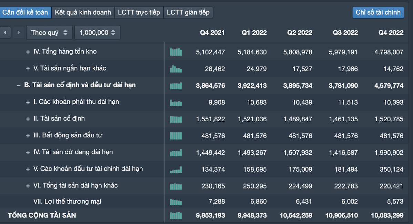The width and height of the screenshot is (413, 224).
Task: Expand I. Các khoản phải thu dài hạn
Action: [x=28, y=102]
